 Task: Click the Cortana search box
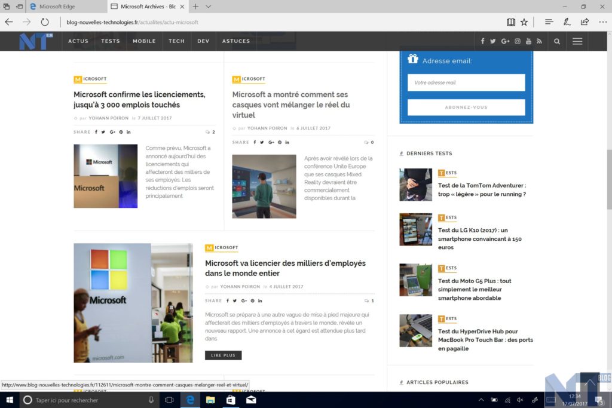(89, 400)
